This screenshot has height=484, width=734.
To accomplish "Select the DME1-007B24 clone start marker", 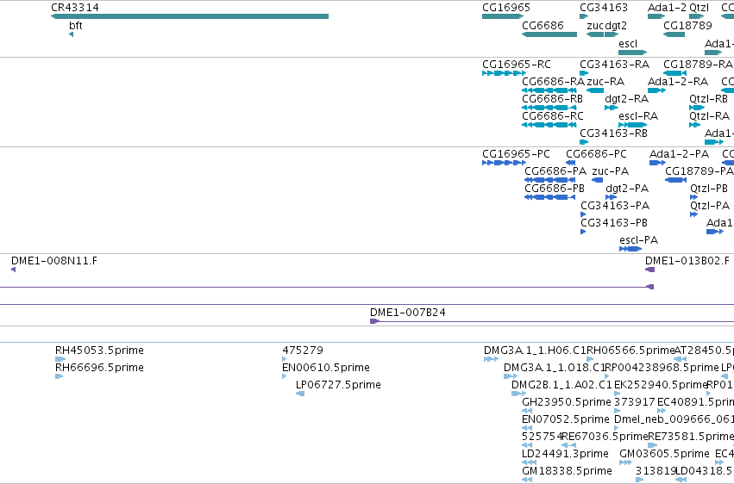I will point(374,321).
